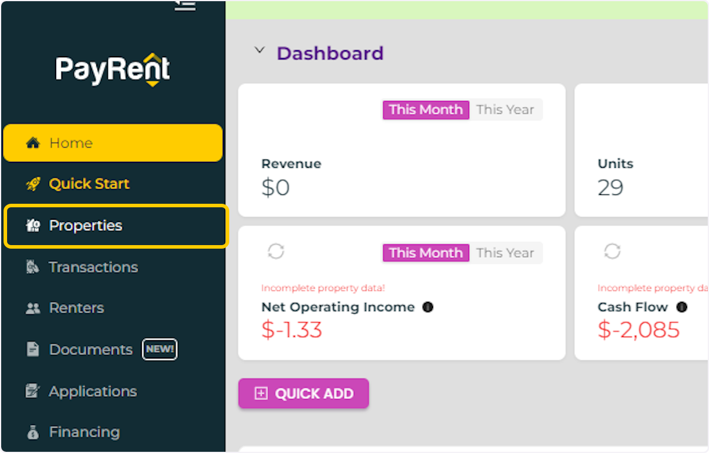Select This Month on Revenue card
The width and height of the screenshot is (709, 453).
click(x=425, y=110)
